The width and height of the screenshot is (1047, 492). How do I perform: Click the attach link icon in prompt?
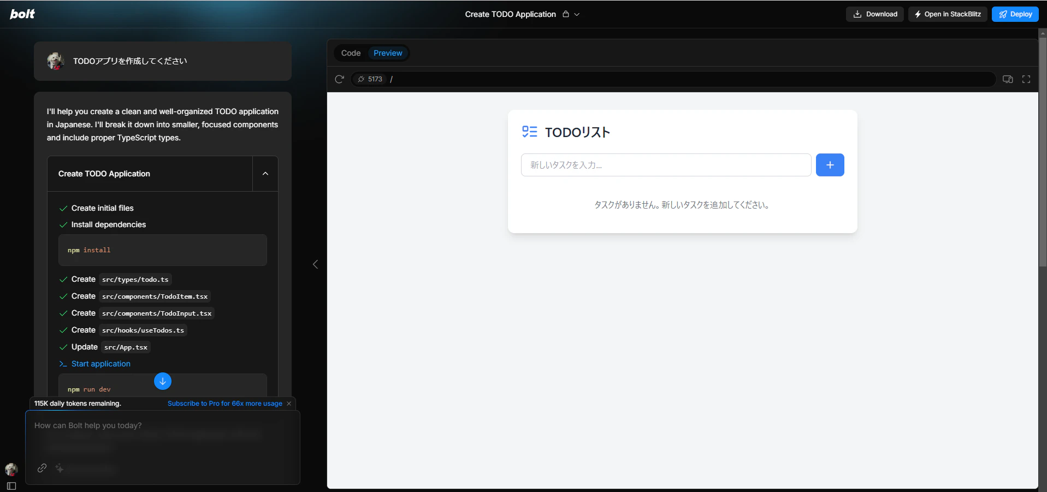point(42,468)
